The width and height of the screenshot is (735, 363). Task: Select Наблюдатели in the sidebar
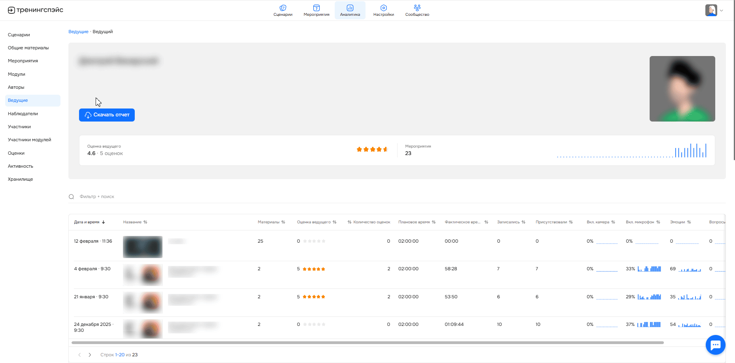23,114
